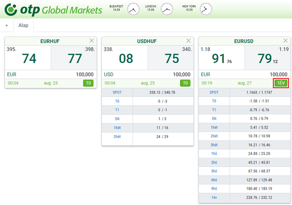Select 1hó tenor in EURUSD table
Image resolution: width=292 pixels, height=205 pixels.
pyautogui.click(x=214, y=153)
